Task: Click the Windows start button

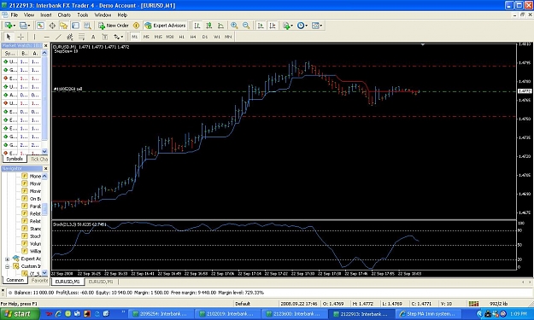Action: pos(19,314)
